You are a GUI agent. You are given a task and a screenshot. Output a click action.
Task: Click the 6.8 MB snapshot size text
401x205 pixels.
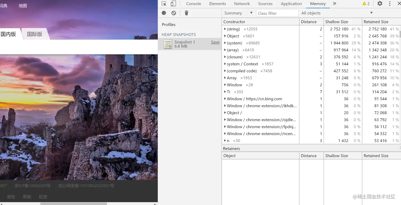pyautogui.click(x=181, y=46)
